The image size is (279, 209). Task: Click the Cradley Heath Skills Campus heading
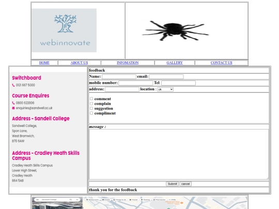46,155
